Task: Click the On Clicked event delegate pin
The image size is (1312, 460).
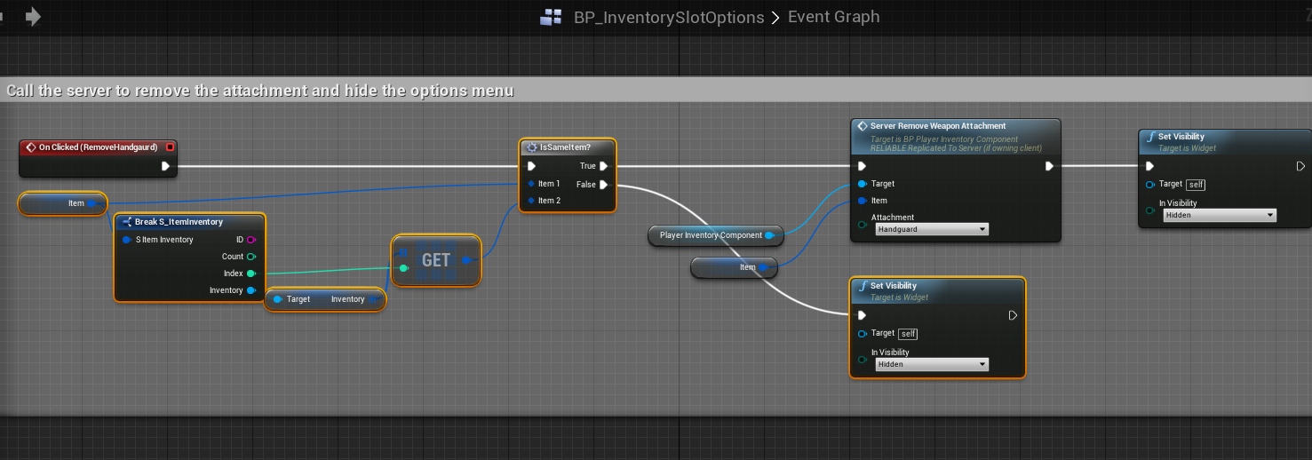Action: coord(170,147)
